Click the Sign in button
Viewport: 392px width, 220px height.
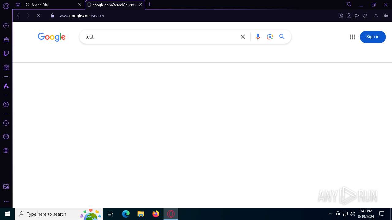(x=373, y=37)
